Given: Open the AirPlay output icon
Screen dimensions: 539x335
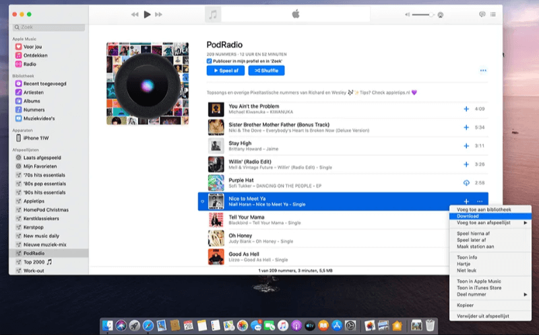Looking at the screenshot, I should click(x=441, y=14).
